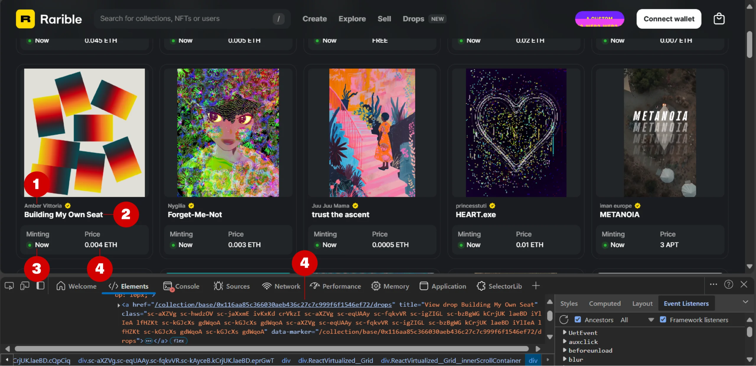Click the Network wifi icon
This screenshot has width=756, height=366.
click(266, 286)
